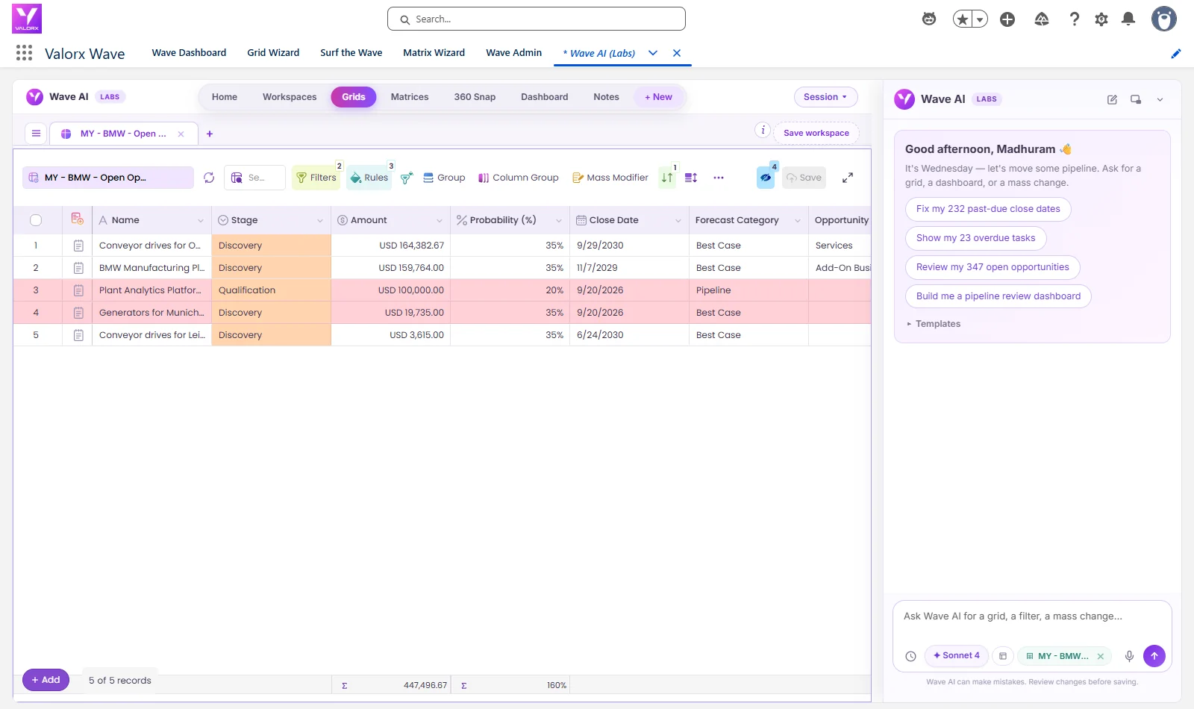The height and width of the screenshot is (709, 1194).
Task: Open the three-dots more options in grid toolbar
Action: tap(719, 178)
